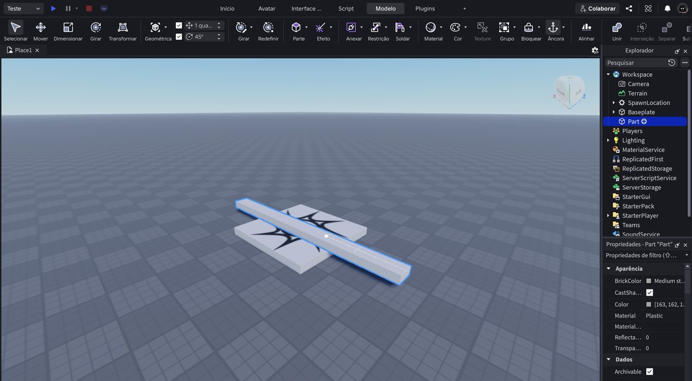This screenshot has height=381, width=692.
Task: Open the Script tab
Action: point(346,9)
